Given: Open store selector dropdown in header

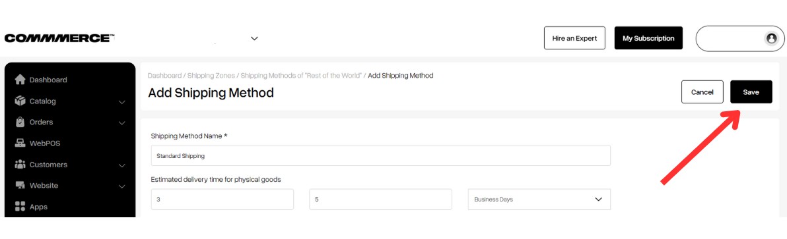Looking at the screenshot, I should [x=254, y=38].
